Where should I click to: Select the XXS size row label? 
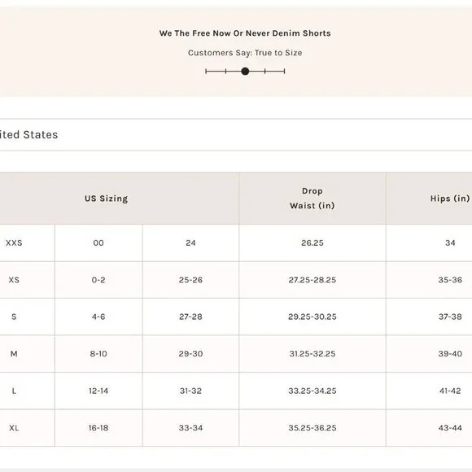pos(14,243)
